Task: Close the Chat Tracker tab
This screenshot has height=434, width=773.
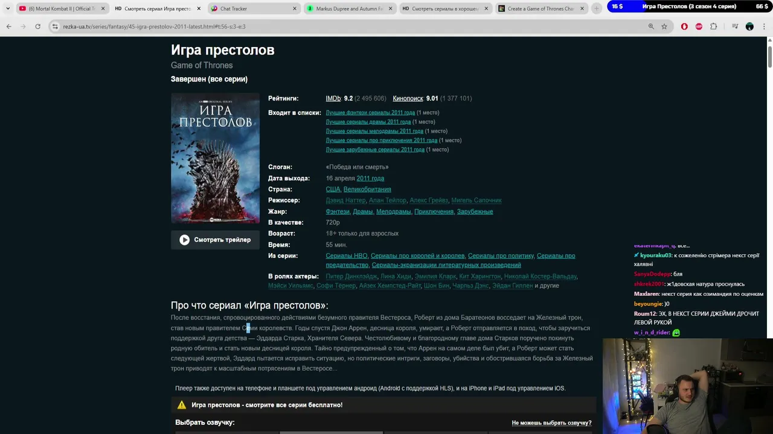Action: [x=295, y=8]
